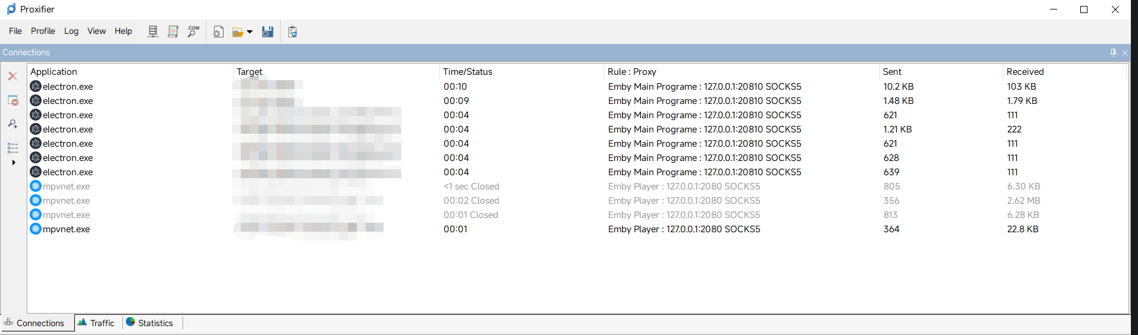The image size is (1138, 335).
Task: Open the Log menu
Action: point(71,31)
